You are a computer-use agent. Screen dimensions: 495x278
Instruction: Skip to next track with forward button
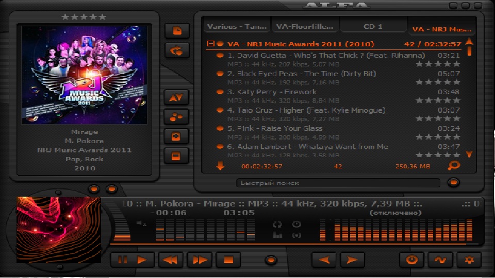pyautogui.click(x=200, y=260)
